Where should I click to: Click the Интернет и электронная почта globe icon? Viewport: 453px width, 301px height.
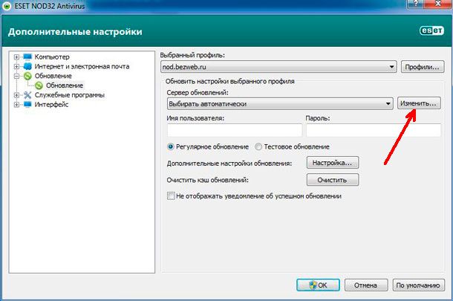tap(27, 66)
